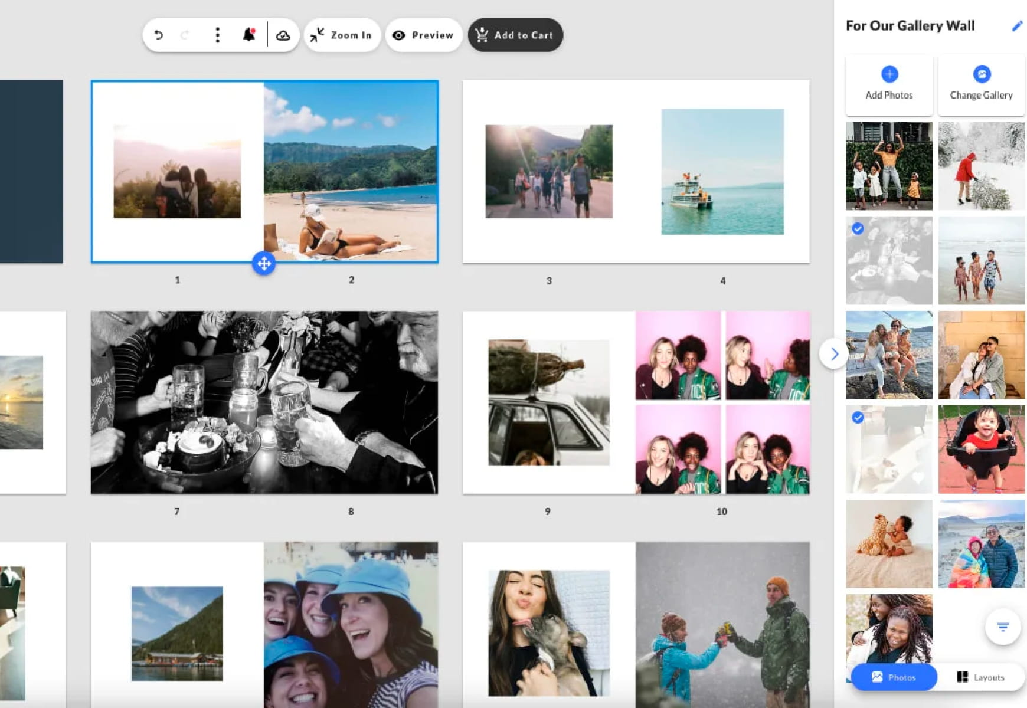Click page number 10 label
Screen dimensions: 1027x708
[721, 512]
